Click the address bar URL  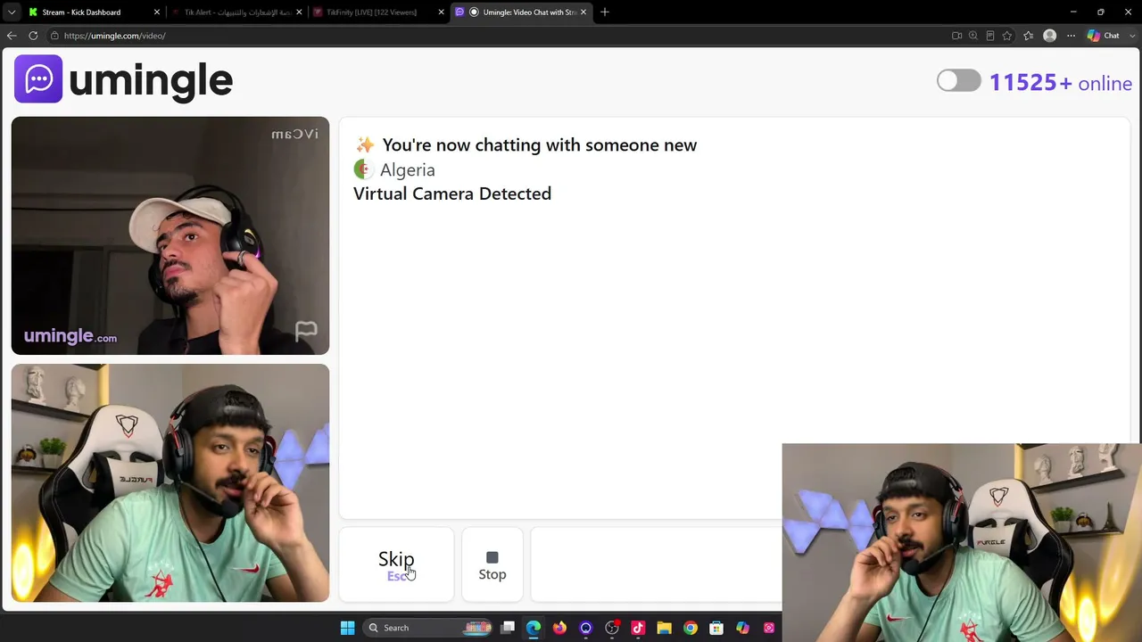pos(115,36)
